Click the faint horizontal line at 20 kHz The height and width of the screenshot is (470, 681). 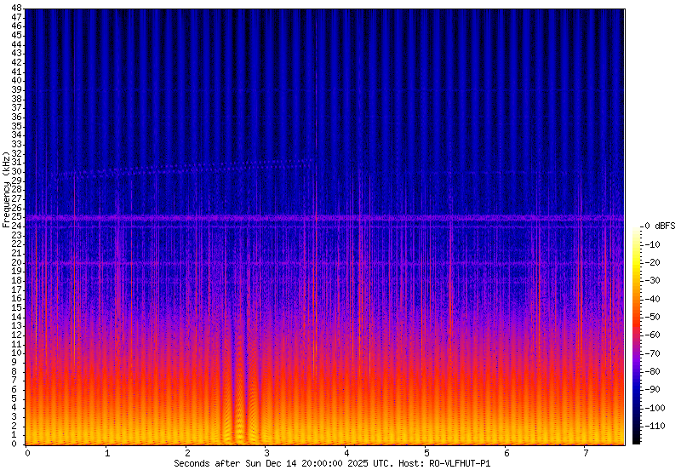coord(340,263)
